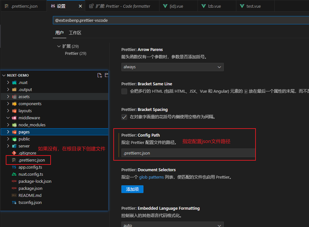Click the assets folder icon
309x227 pixels.
click(14, 97)
